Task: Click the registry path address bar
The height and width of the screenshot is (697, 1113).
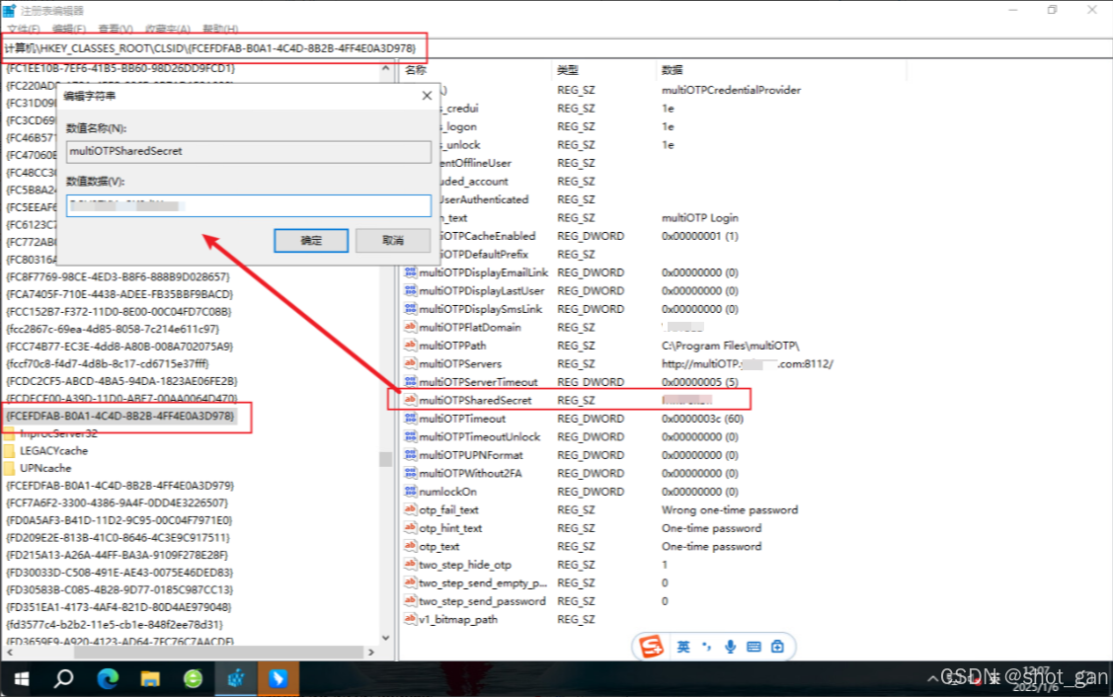Action: point(556,48)
